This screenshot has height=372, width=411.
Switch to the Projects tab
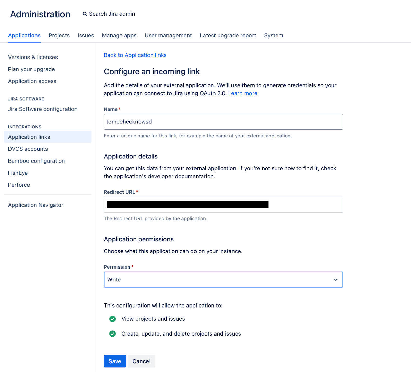[x=59, y=35]
